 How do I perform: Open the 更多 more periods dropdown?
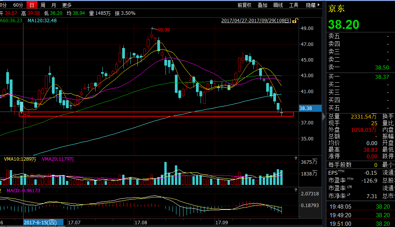click(x=67, y=5)
